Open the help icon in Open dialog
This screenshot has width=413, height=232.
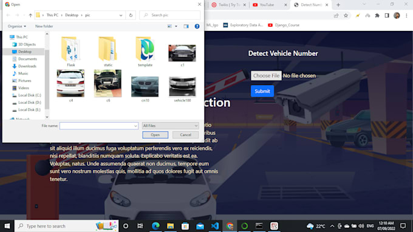tap(197, 26)
